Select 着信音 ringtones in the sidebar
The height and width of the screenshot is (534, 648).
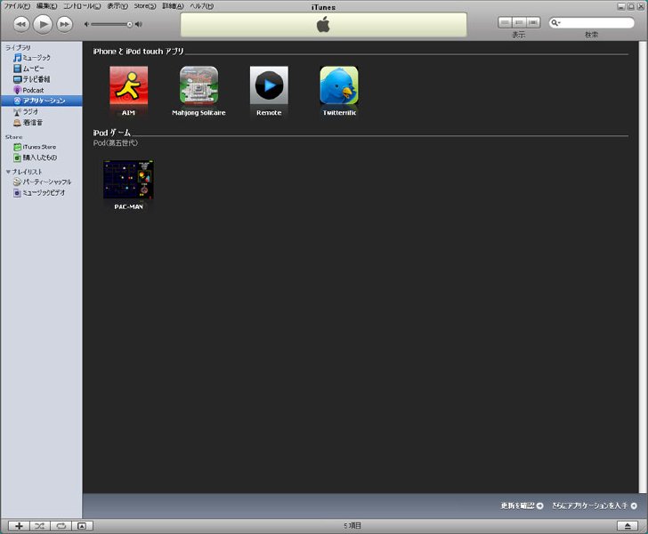(41, 122)
